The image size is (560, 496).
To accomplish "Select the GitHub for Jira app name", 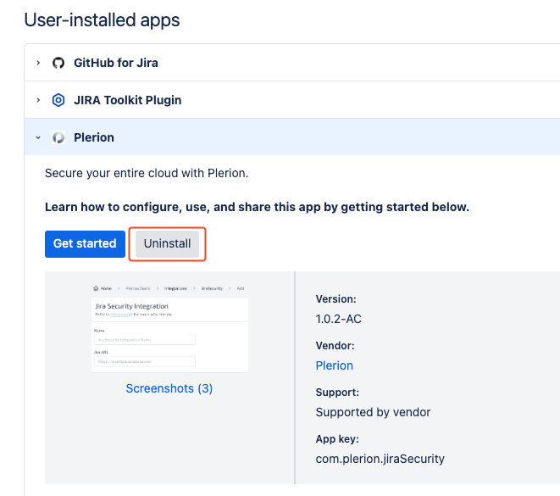I will (x=116, y=63).
